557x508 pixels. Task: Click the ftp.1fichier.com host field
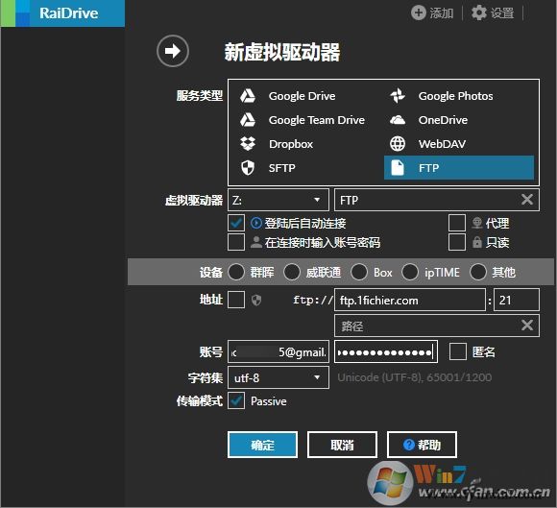[x=410, y=301]
